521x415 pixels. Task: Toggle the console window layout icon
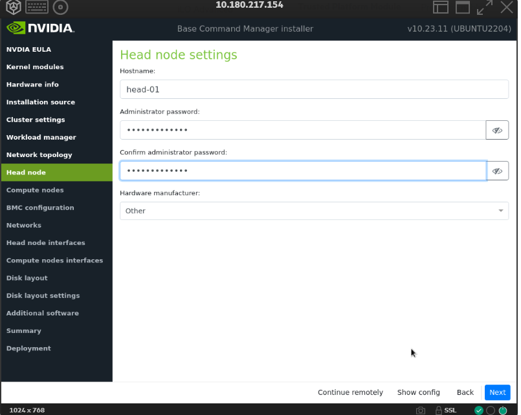[441, 7]
